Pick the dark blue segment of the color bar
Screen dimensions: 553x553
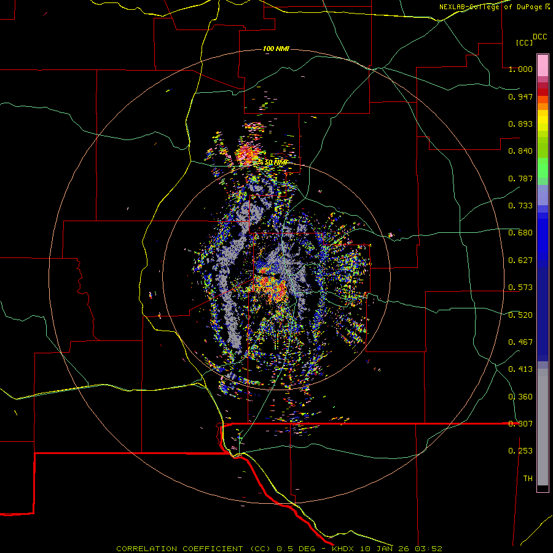click(x=543, y=314)
